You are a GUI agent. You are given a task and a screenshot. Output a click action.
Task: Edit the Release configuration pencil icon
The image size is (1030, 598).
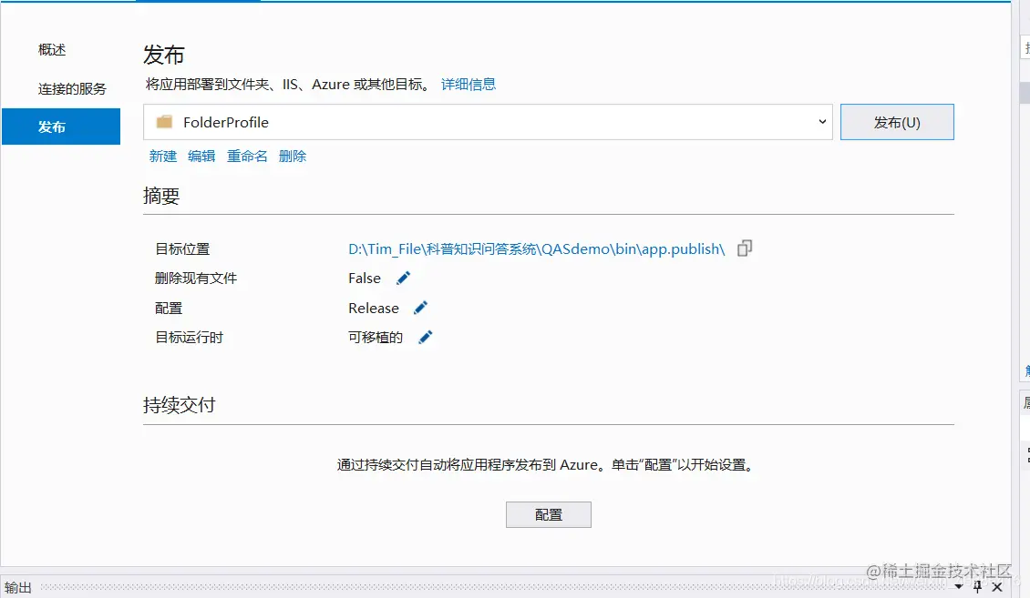pos(420,308)
